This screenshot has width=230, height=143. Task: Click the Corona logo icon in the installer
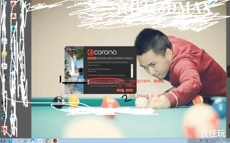[x=90, y=52]
